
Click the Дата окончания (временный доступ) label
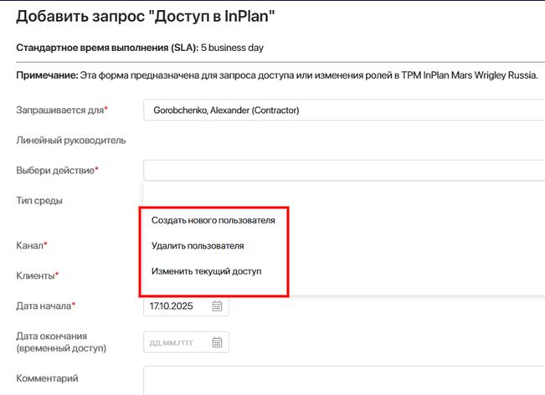coord(60,341)
